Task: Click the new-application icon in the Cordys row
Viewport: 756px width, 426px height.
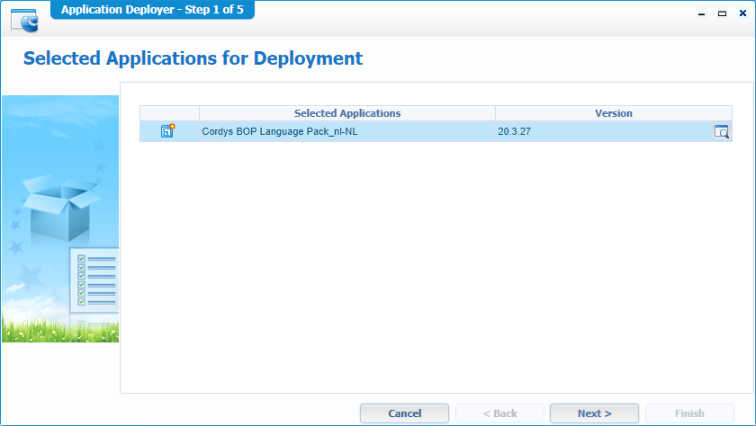Action: pyautogui.click(x=167, y=130)
